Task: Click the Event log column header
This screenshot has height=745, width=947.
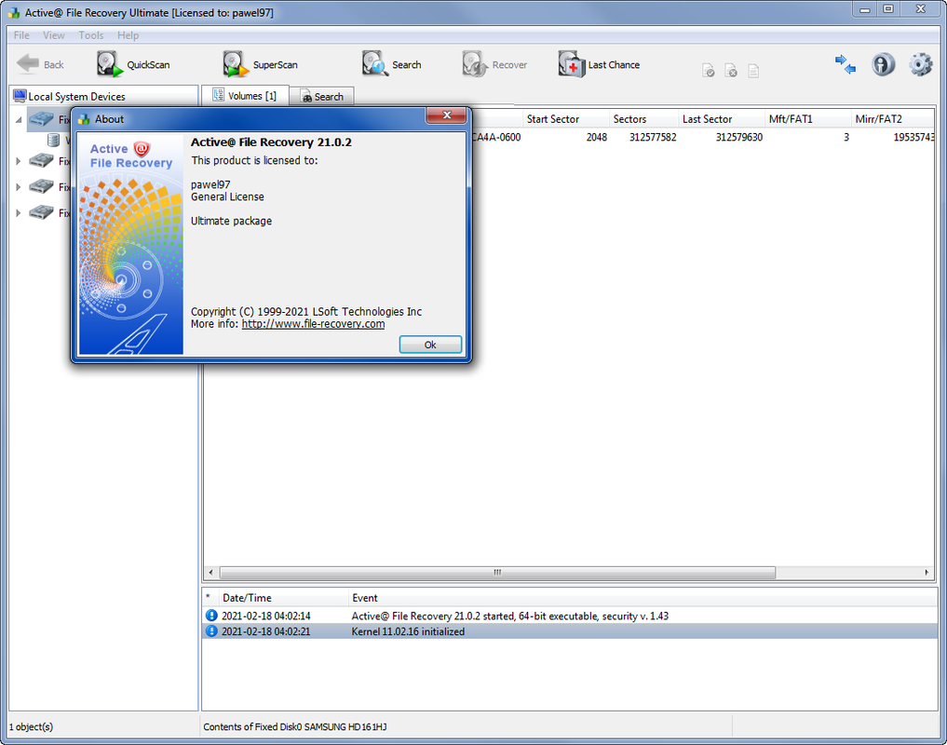Action: tap(643, 598)
